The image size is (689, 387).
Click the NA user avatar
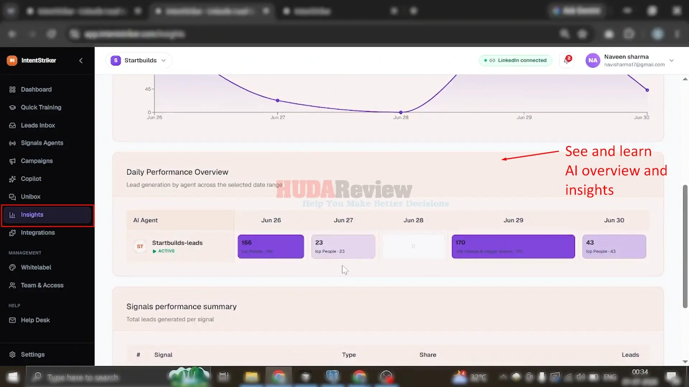point(593,60)
